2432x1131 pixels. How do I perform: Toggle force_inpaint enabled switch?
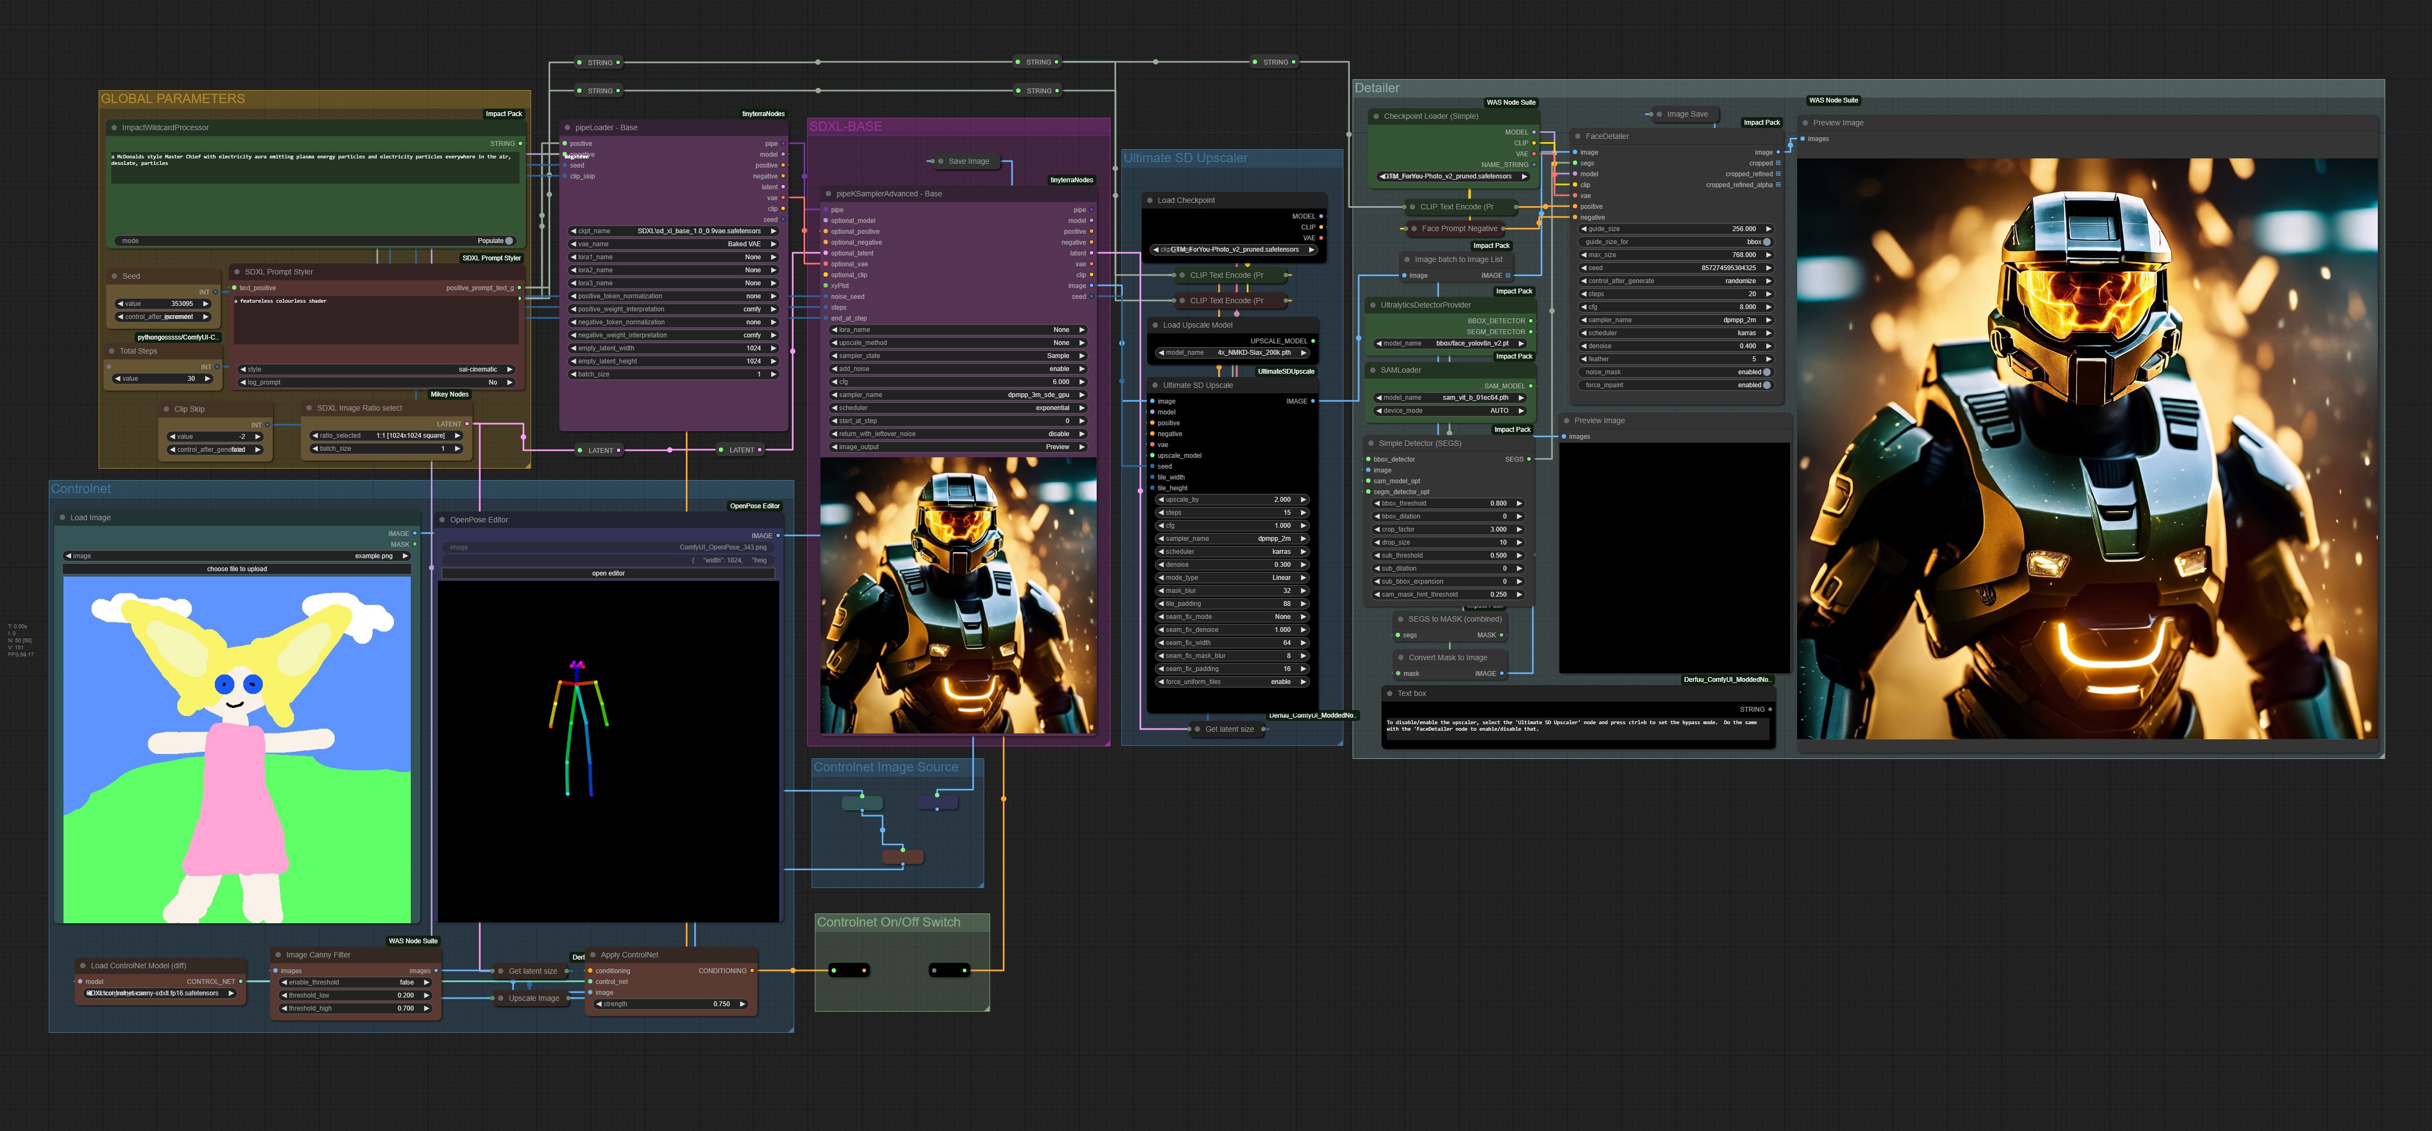click(1766, 385)
